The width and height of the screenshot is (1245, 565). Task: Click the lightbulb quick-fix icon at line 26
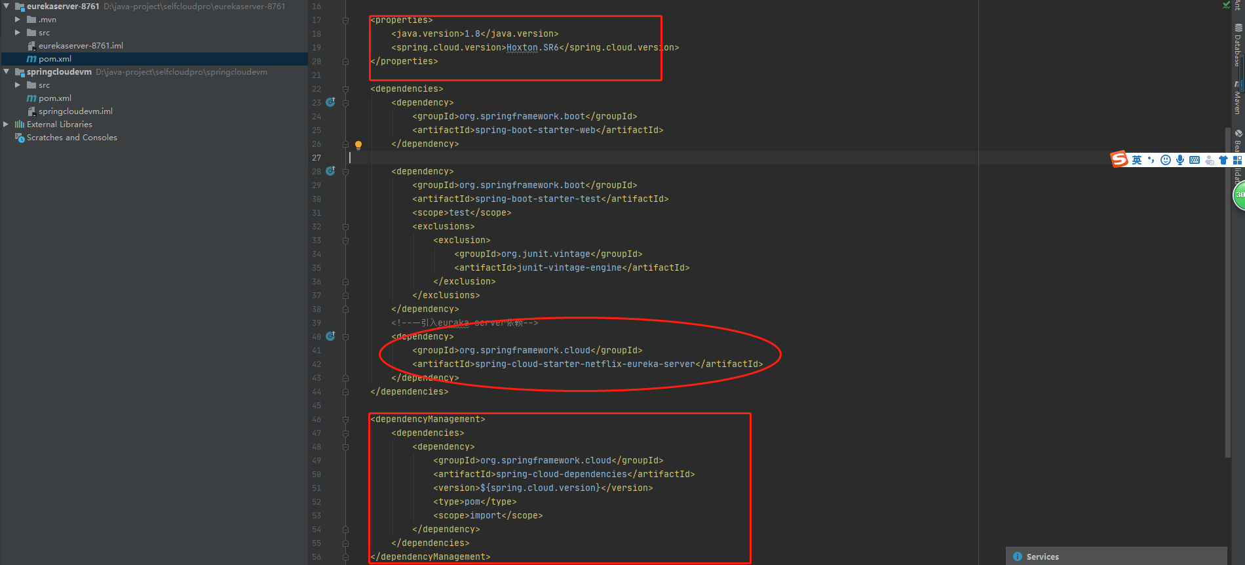click(x=358, y=145)
